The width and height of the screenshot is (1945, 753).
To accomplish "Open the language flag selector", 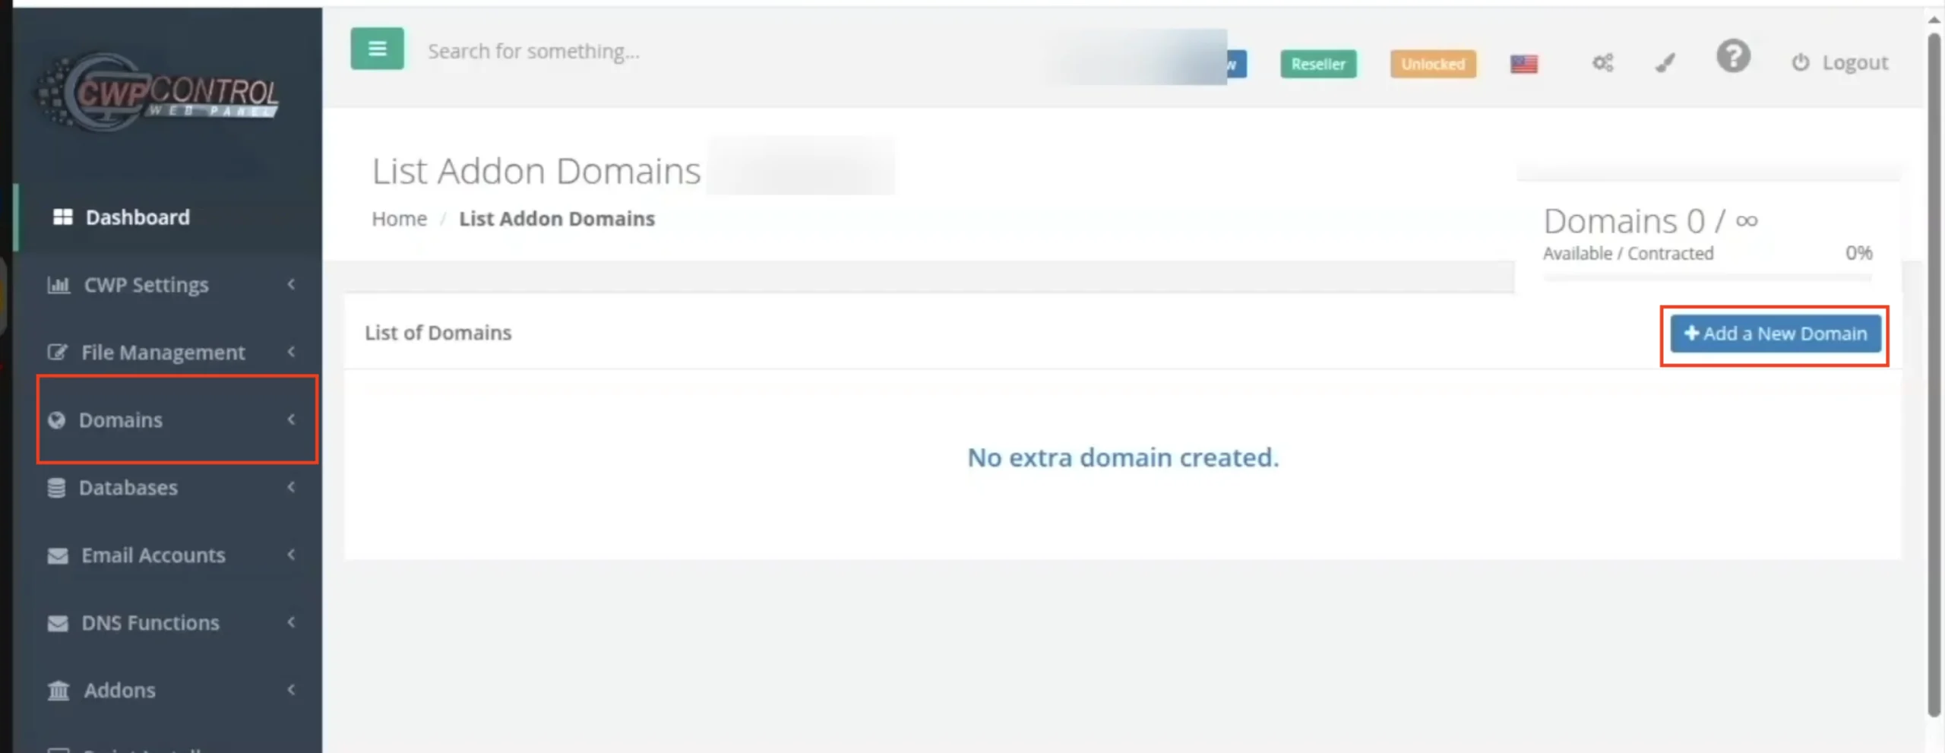I will [1524, 64].
